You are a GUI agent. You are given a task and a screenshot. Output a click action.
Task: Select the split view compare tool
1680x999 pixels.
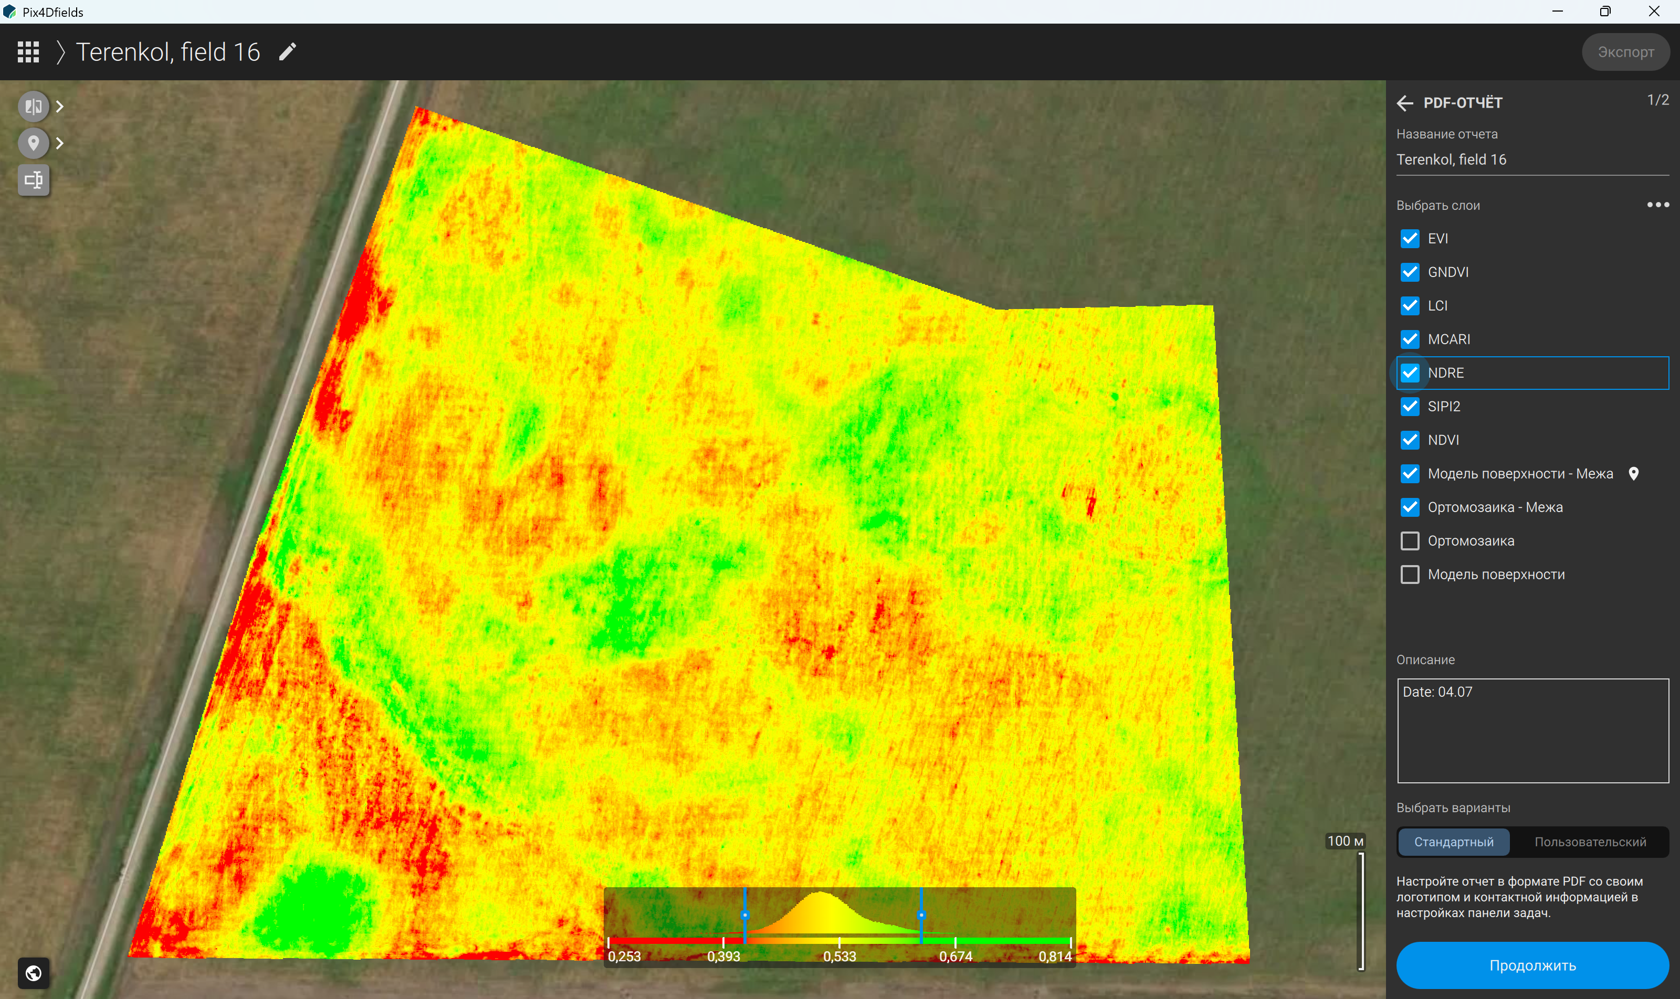coord(33,107)
